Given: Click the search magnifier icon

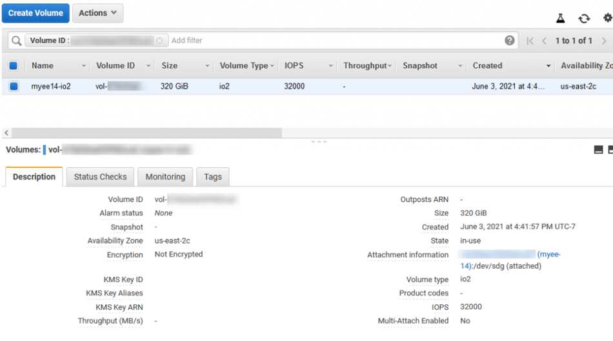Looking at the screenshot, I should click(16, 41).
